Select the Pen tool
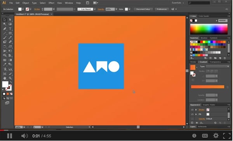This screenshot has height=141, width=233. click(x=5, y=29)
